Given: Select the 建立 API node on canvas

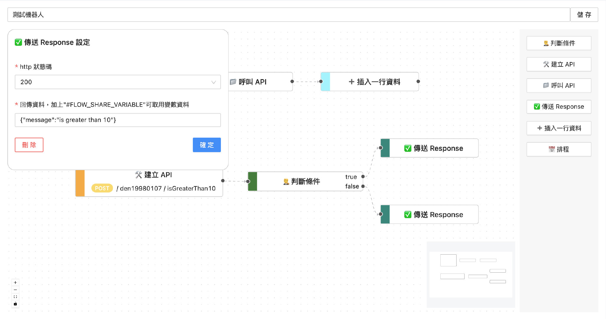Looking at the screenshot, I should click(149, 183).
